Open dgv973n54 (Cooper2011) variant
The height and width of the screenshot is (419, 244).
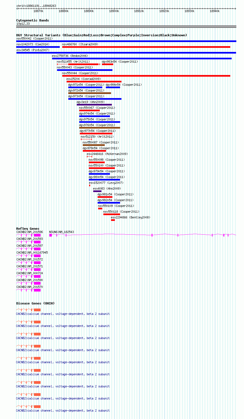pyautogui.click(x=95, y=99)
